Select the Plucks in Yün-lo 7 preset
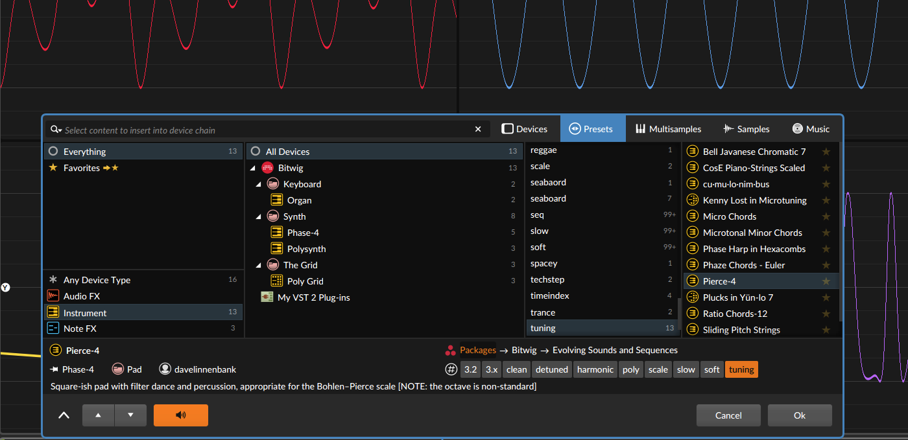The height and width of the screenshot is (440, 908). point(761,297)
